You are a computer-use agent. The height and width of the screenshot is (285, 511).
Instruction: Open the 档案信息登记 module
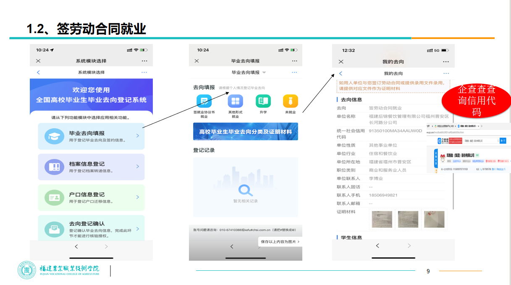tap(91, 167)
